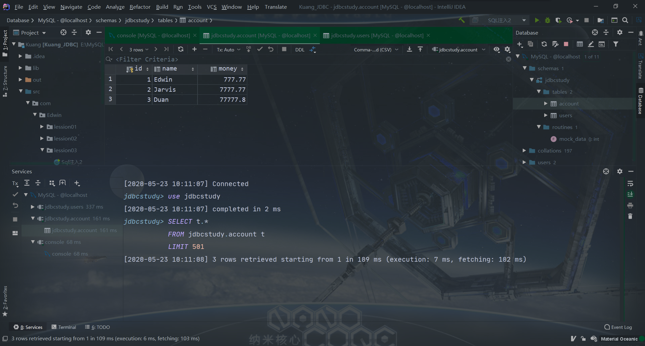645x346 pixels.
Task: Toggle the Ant tool window stripe
Action: [641, 38]
